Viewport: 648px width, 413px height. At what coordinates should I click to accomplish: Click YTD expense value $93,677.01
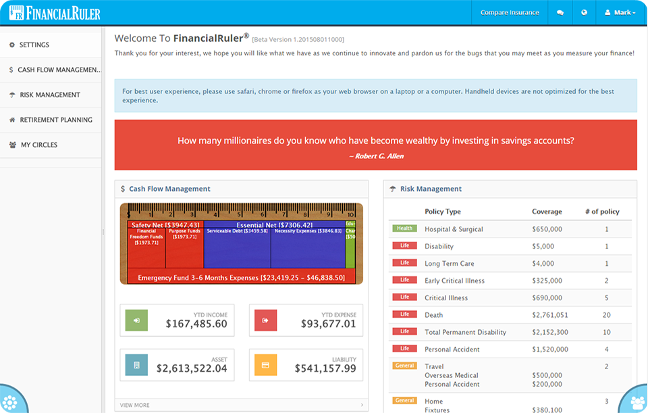click(x=329, y=324)
